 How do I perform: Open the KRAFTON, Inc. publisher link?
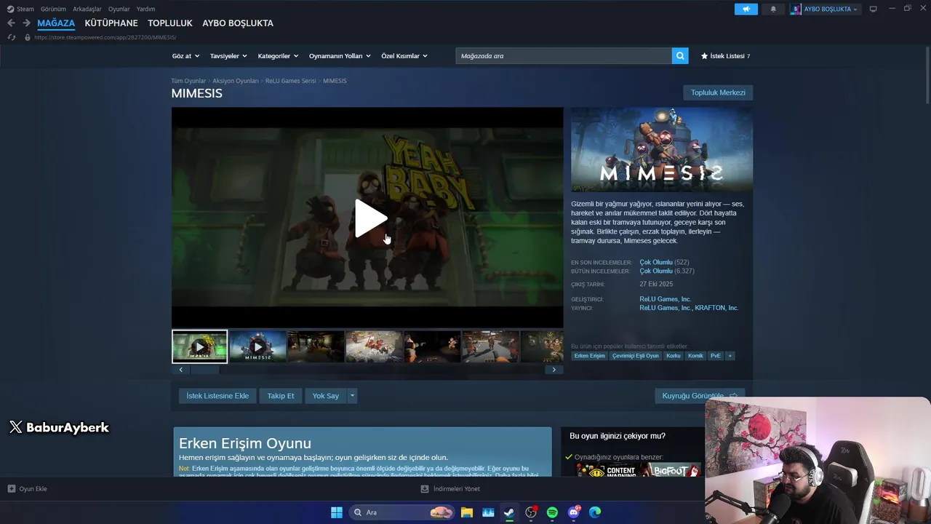coord(716,308)
